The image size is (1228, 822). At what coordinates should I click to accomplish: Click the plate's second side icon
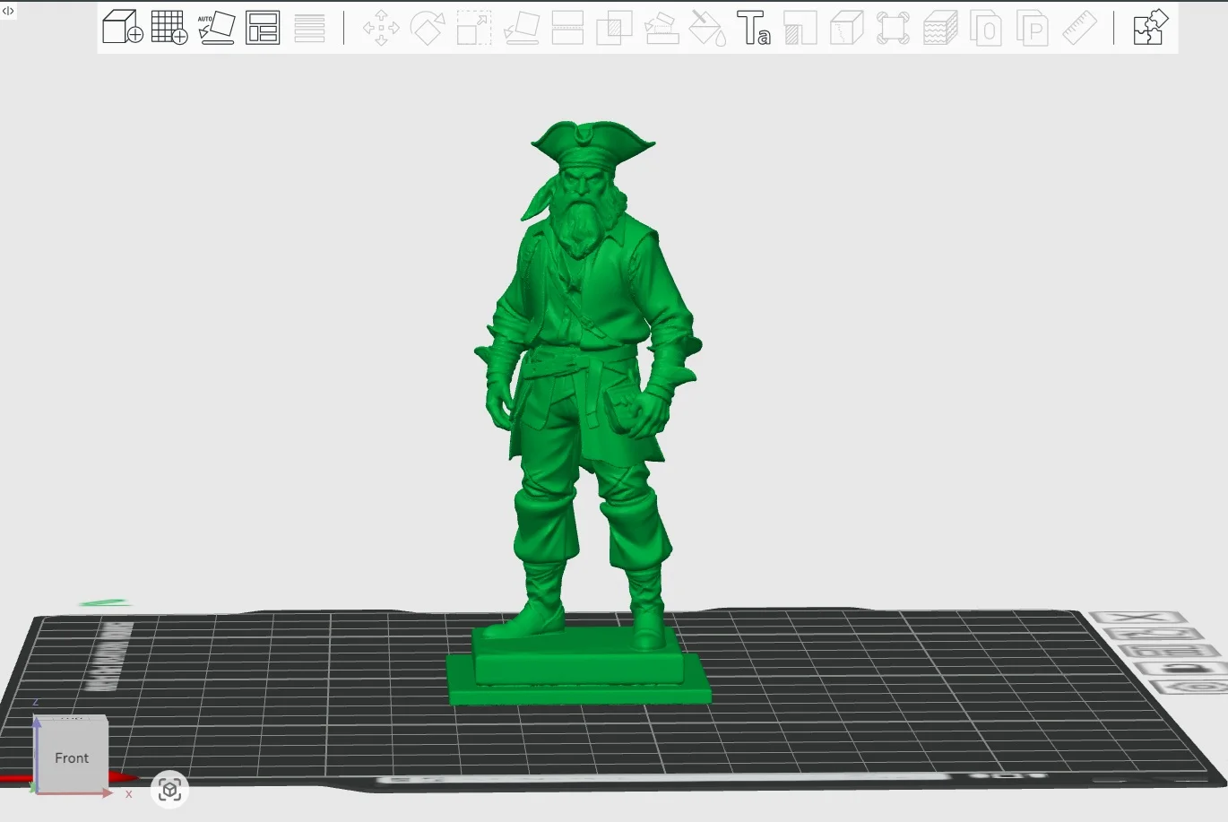point(1155,634)
